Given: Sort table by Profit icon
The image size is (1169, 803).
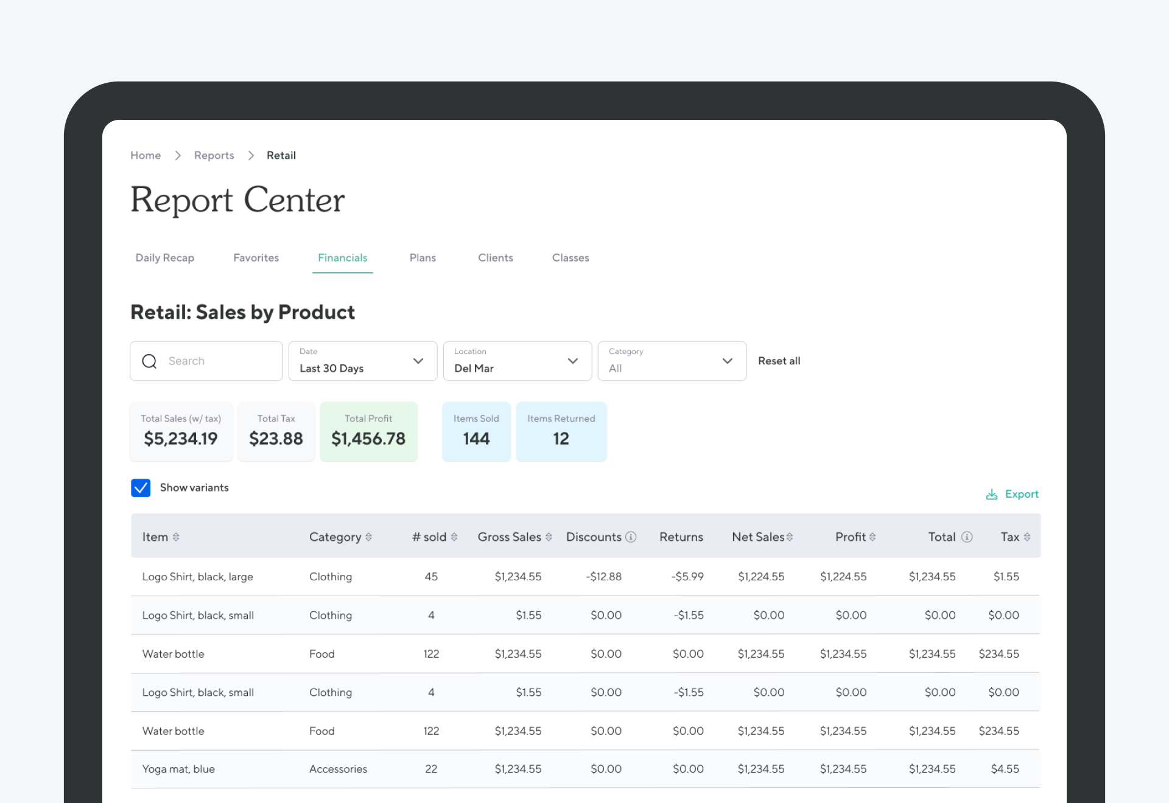Looking at the screenshot, I should point(872,537).
